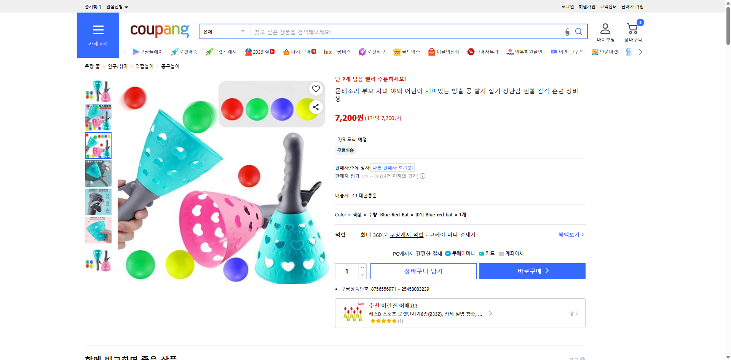Start voice search with the microphone icon
The height and width of the screenshot is (360, 731).
click(567, 32)
